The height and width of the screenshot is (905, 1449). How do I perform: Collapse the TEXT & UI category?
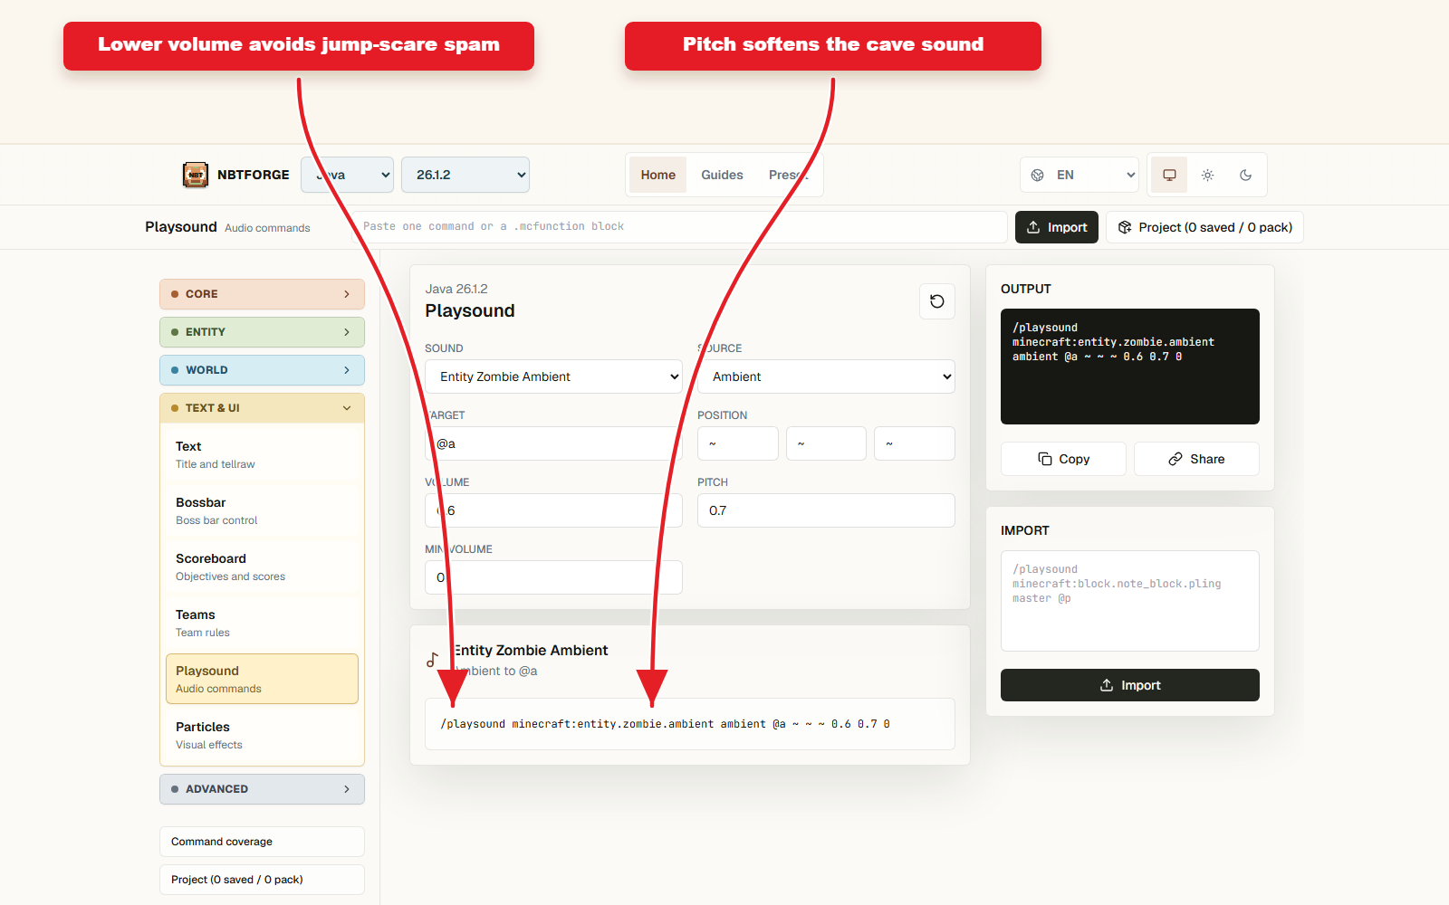point(262,408)
